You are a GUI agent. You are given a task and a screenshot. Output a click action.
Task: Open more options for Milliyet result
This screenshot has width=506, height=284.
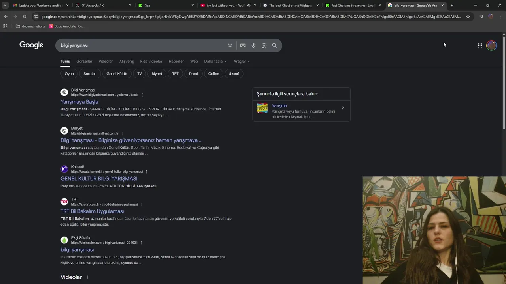[x=123, y=133]
